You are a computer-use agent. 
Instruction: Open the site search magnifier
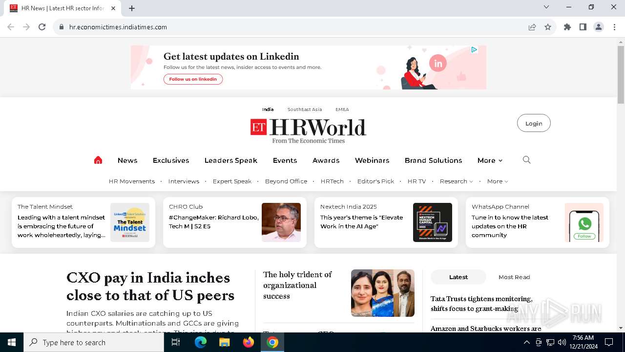pos(526,160)
